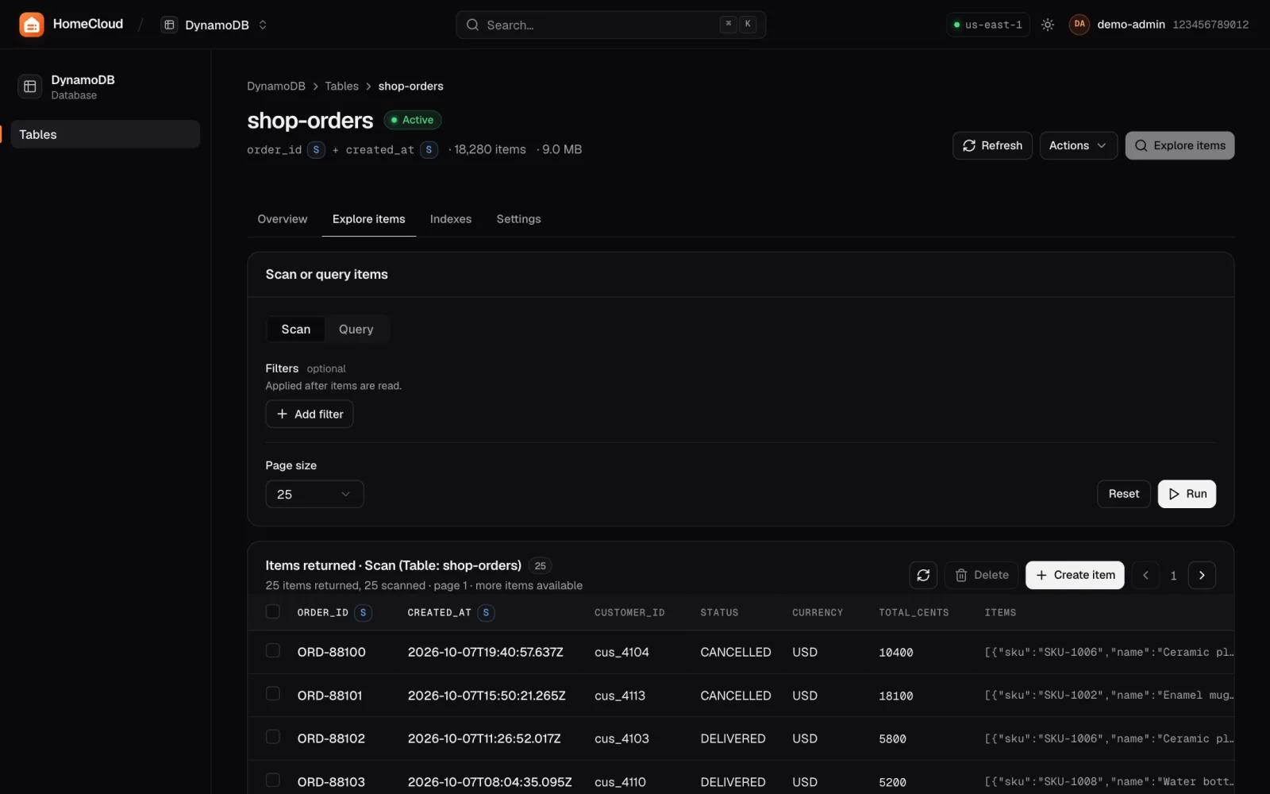Click the HomeCloud logo icon

coord(32,25)
